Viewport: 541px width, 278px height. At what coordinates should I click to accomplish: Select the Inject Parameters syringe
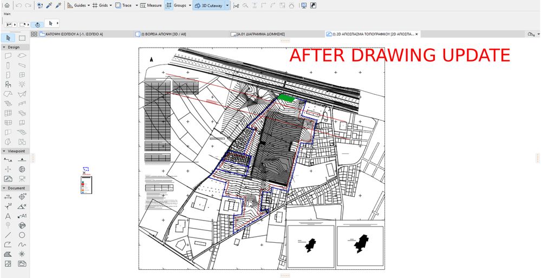58,5
